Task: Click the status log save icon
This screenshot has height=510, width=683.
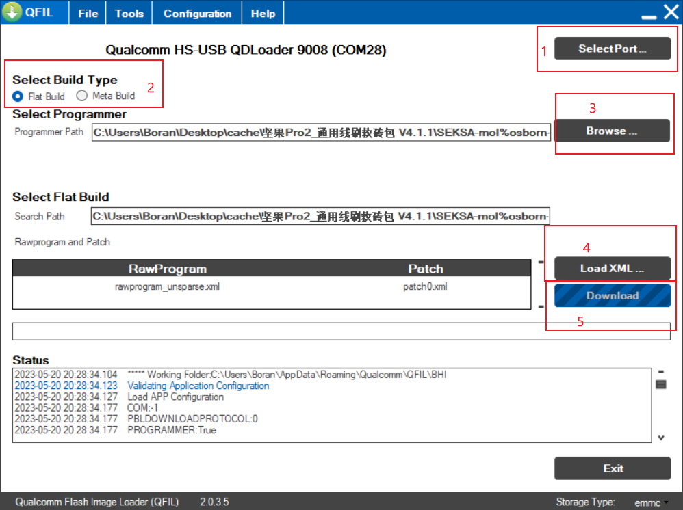Action: (661, 384)
